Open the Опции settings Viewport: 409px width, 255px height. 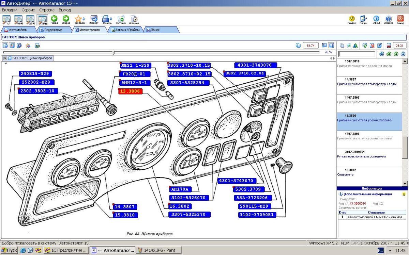[x=363, y=20]
